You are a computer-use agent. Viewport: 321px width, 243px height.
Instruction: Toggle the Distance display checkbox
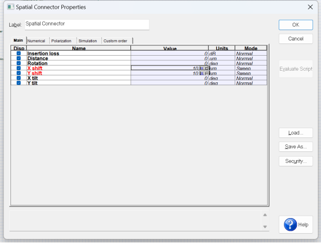(19, 58)
